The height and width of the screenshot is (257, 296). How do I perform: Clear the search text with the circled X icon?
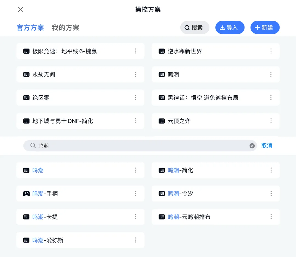coord(252,146)
